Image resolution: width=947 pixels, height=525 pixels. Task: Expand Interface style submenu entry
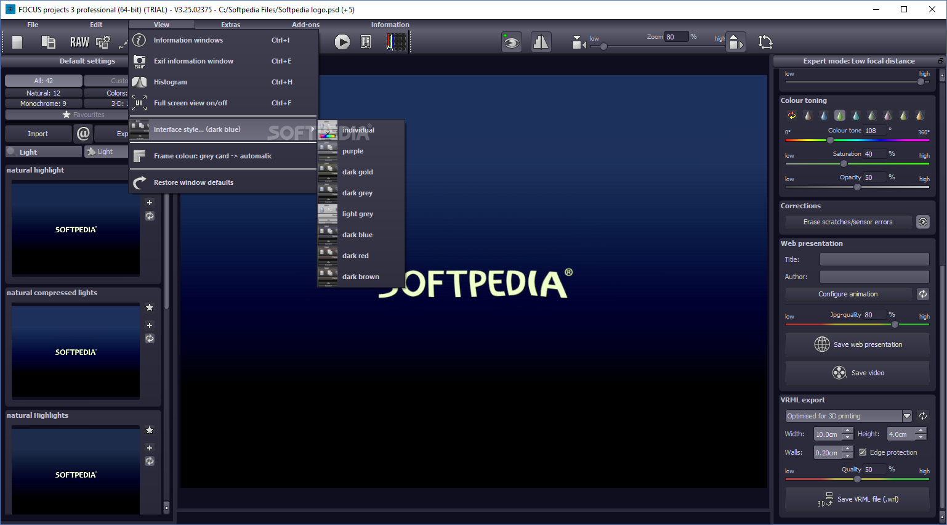click(223, 129)
